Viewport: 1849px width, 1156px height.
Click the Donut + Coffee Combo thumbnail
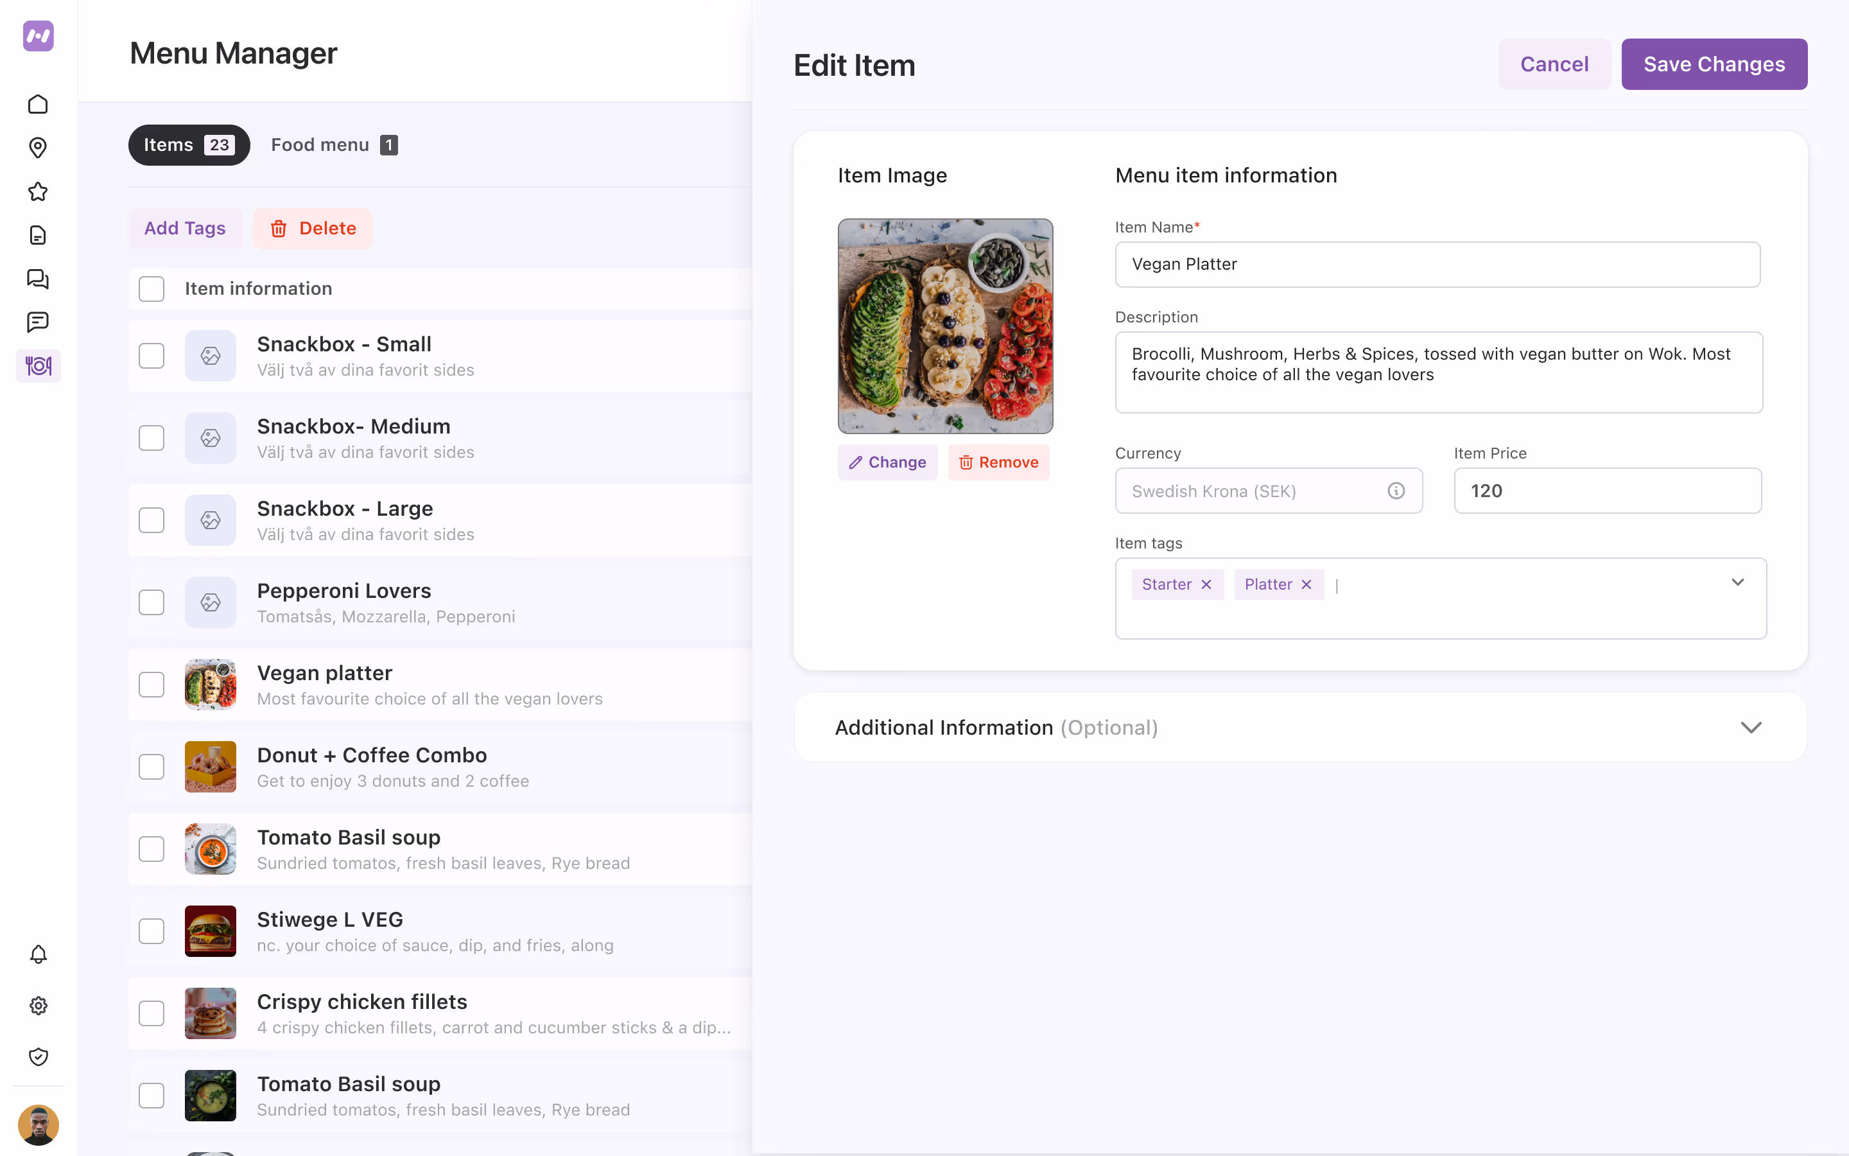point(210,767)
